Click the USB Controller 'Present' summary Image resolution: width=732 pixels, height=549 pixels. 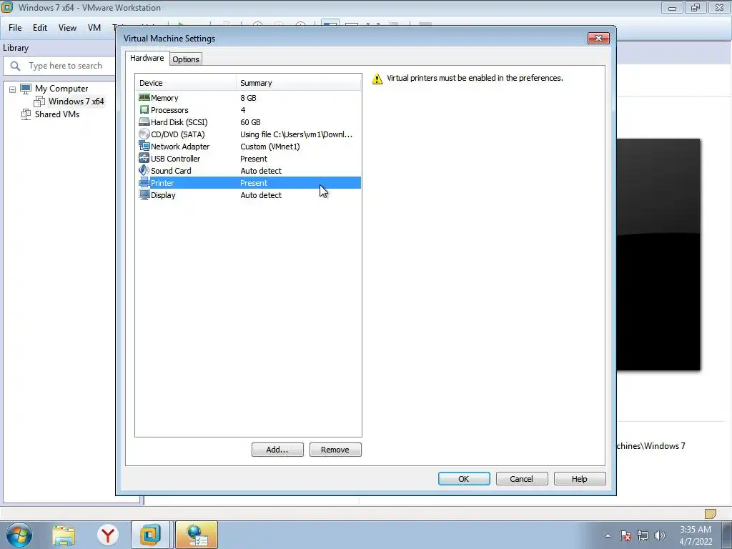click(x=254, y=158)
